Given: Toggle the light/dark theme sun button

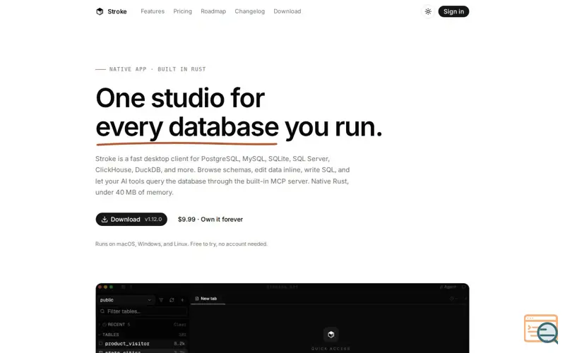Looking at the screenshot, I should pos(428,11).
